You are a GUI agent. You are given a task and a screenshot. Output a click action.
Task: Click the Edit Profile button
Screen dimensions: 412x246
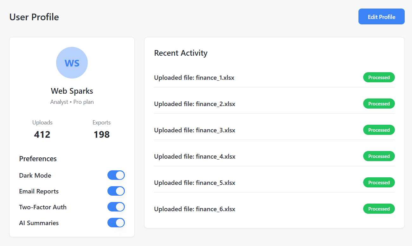tap(381, 16)
